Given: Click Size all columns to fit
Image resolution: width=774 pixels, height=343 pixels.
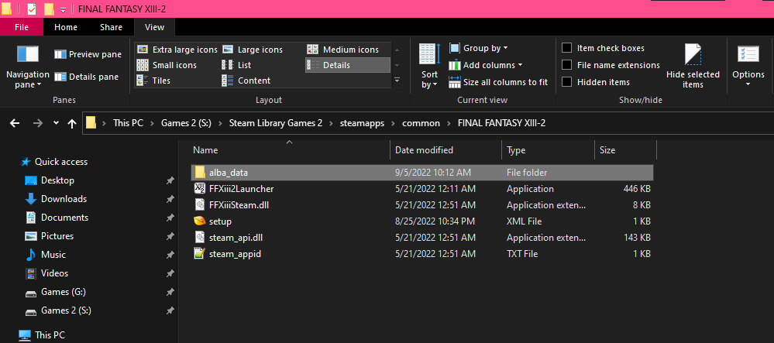Looking at the screenshot, I should tap(498, 82).
